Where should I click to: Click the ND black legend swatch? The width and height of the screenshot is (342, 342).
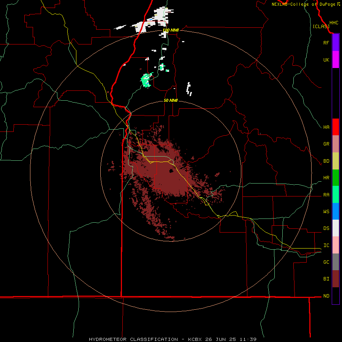336,296
